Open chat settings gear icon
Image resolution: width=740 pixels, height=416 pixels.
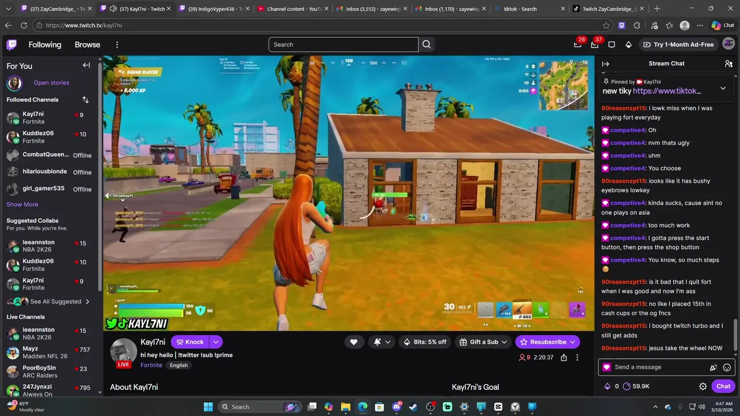pos(703,387)
